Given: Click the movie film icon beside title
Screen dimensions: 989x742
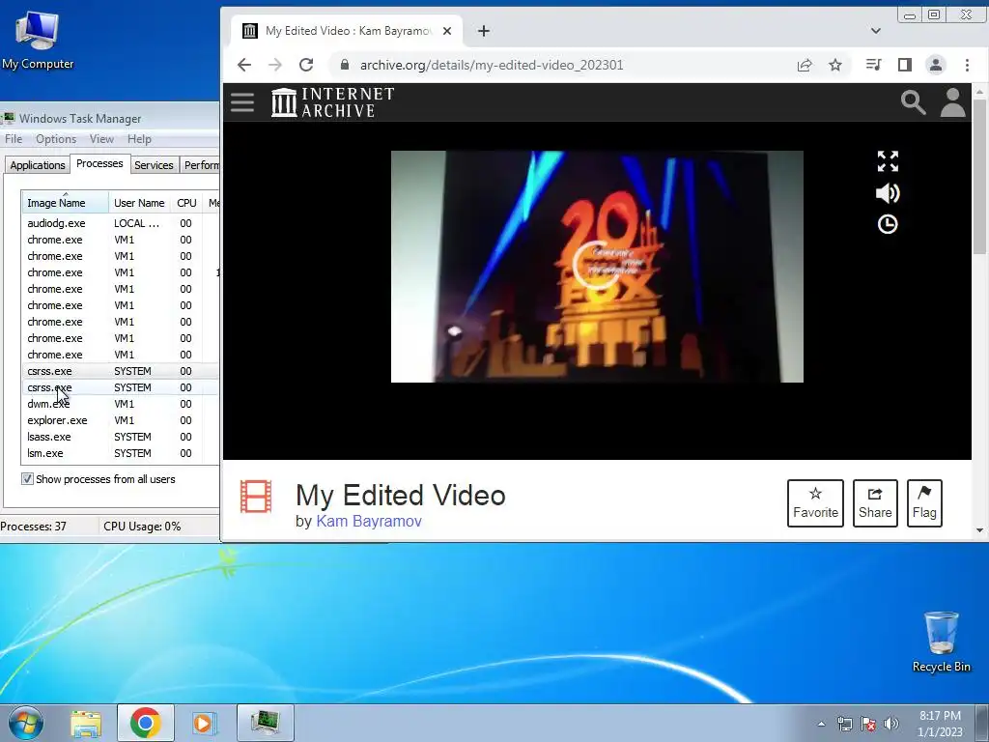Looking at the screenshot, I should 256,497.
